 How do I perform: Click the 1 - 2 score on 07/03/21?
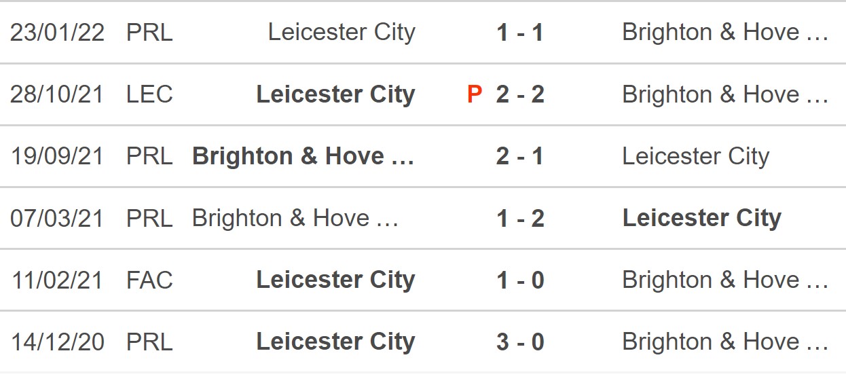tap(520, 218)
